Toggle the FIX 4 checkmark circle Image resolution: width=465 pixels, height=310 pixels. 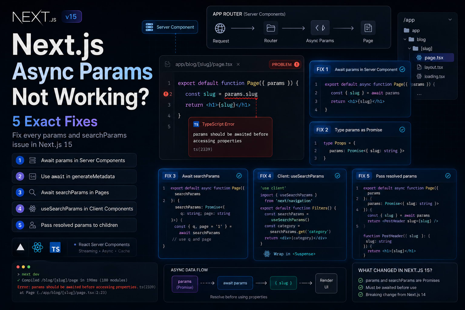[337, 176]
